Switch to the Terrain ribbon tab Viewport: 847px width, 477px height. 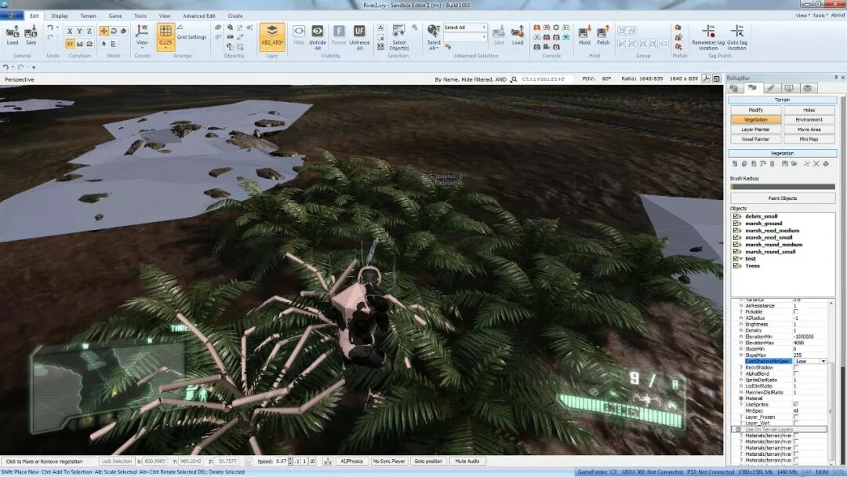coord(88,16)
